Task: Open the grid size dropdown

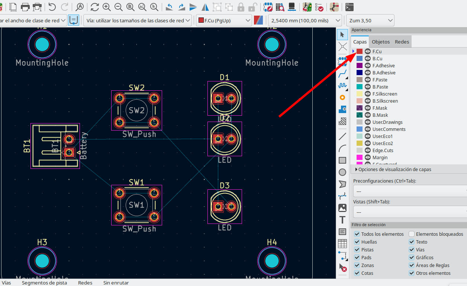Action: (305, 20)
